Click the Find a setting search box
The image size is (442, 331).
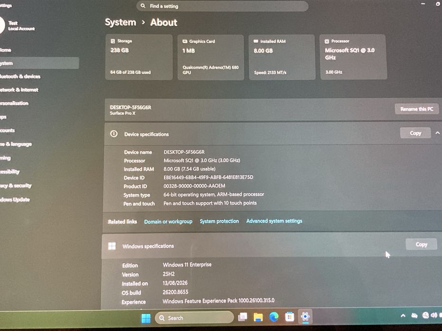coord(222,6)
